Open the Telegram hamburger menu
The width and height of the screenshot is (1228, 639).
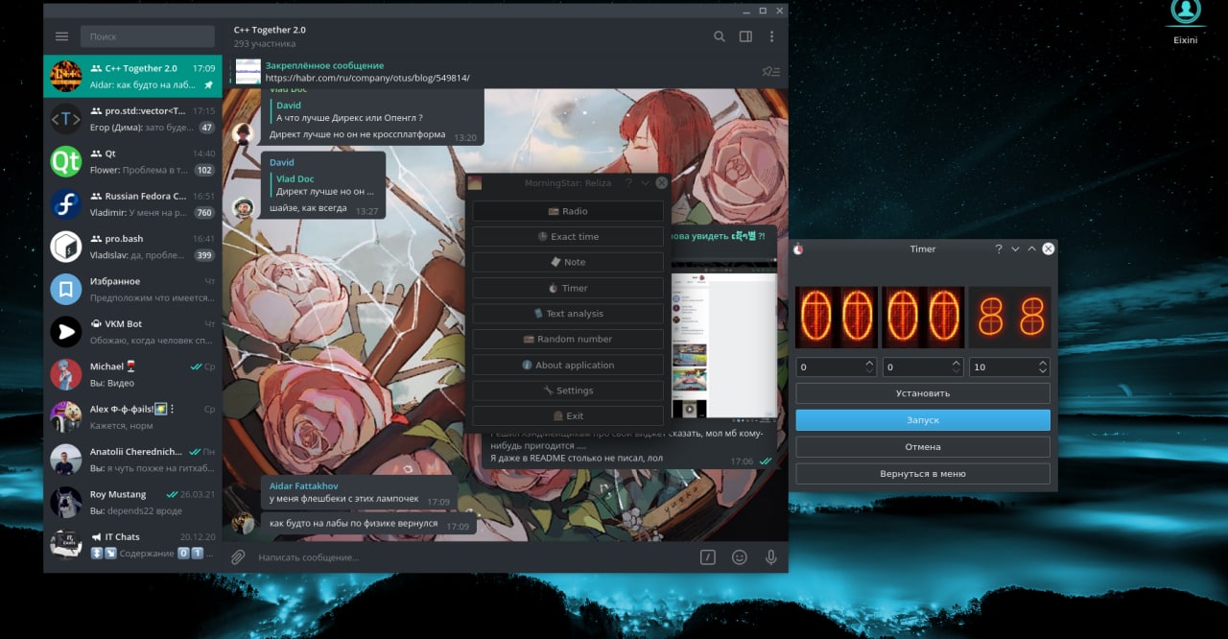[62, 36]
